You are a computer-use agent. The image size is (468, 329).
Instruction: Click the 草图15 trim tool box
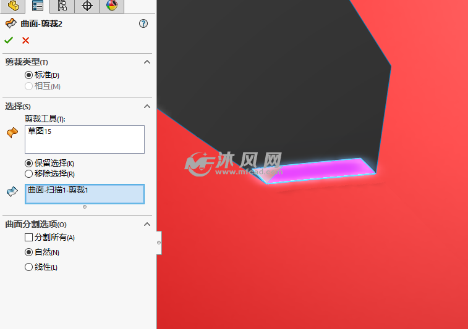point(85,140)
